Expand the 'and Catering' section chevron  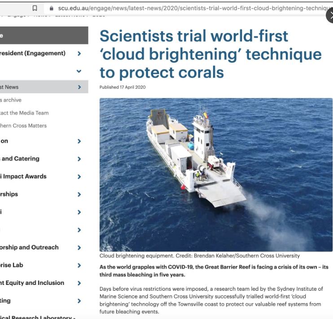pos(79,159)
